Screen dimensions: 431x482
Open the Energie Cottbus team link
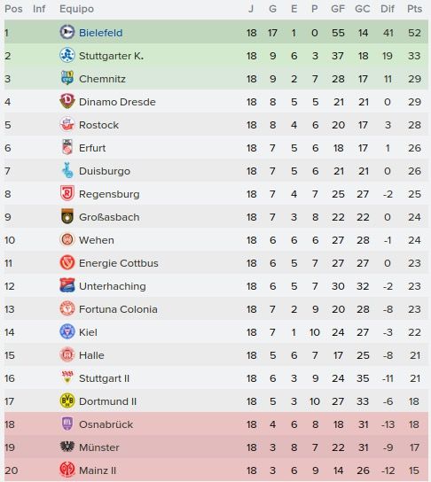[119, 263]
